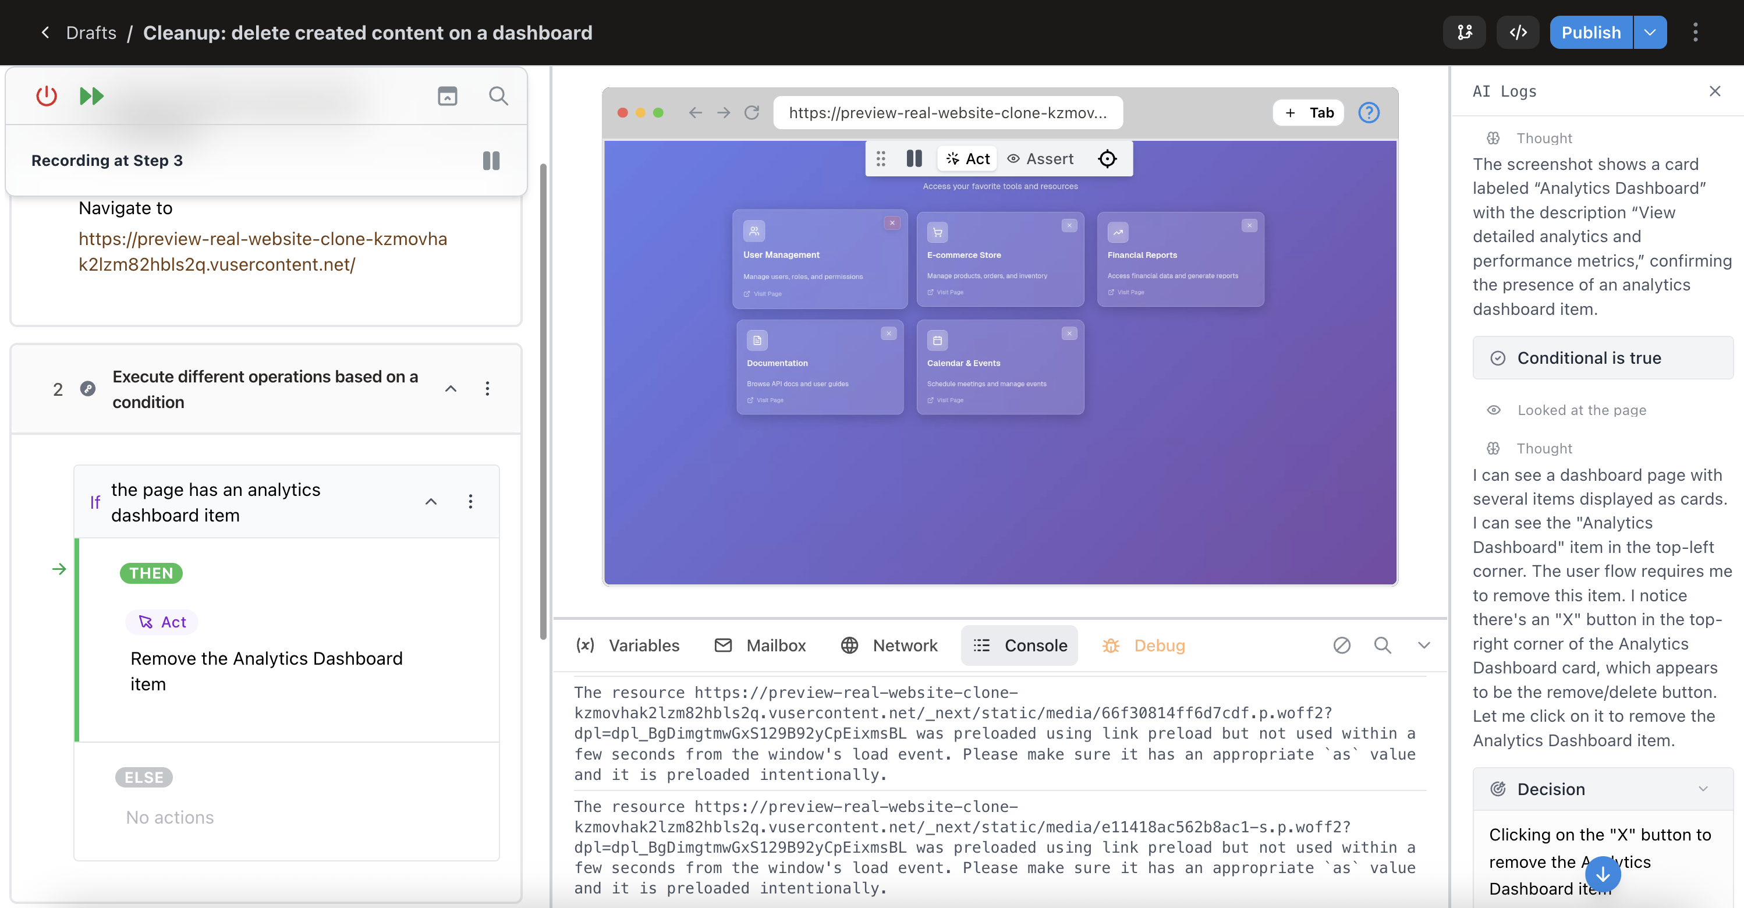The height and width of the screenshot is (908, 1744).
Task: Clear the console with the no-entry icon
Action: [1341, 645]
